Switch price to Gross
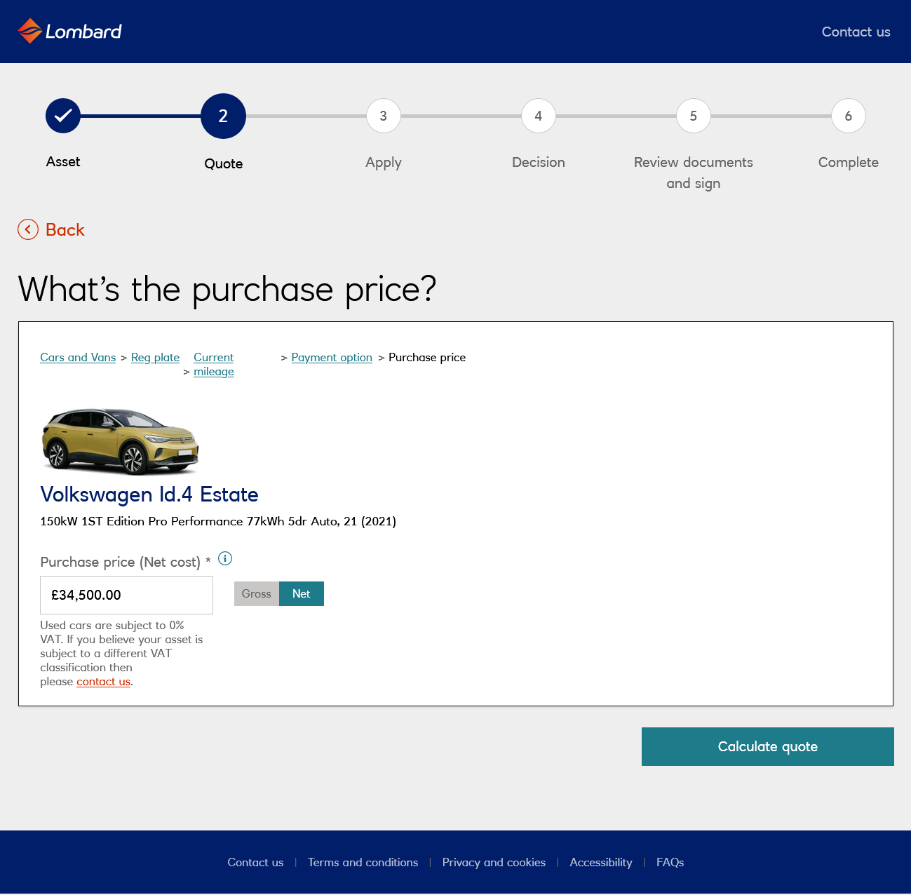 [x=257, y=594]
